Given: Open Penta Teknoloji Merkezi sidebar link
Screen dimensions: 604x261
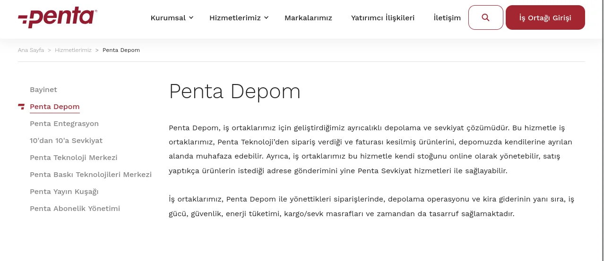Looking at the screenshot, I should coord(74,158).
